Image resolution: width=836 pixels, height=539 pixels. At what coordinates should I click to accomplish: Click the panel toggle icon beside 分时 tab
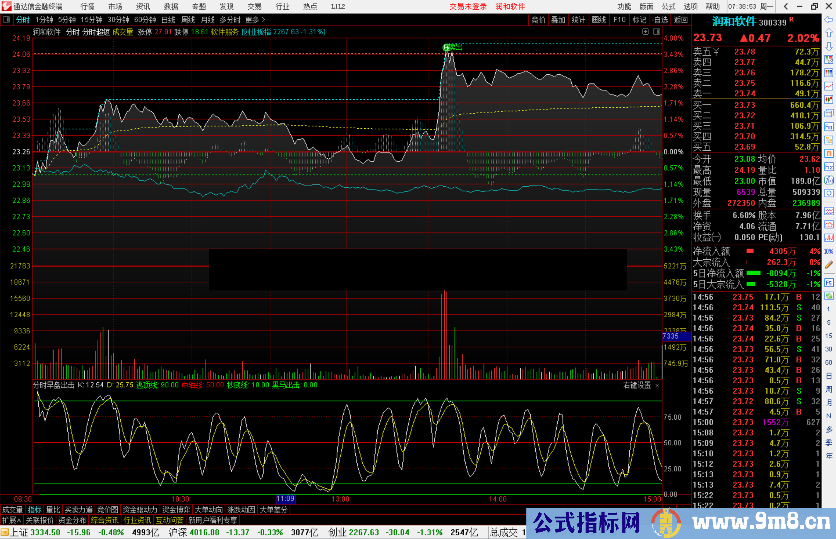pyautogui.click(x=6, y=20)
